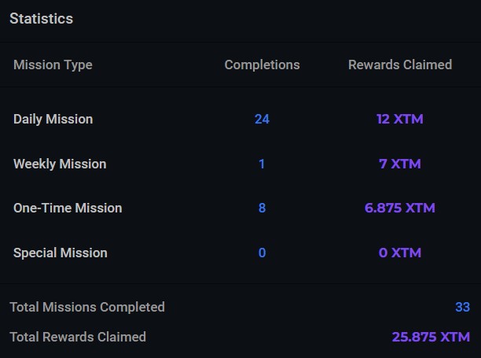This screenshot has height=358, width=481.
Task: Click One-Time Mission completions value 8
Action: pyautogui.click(x=262, y=209)
